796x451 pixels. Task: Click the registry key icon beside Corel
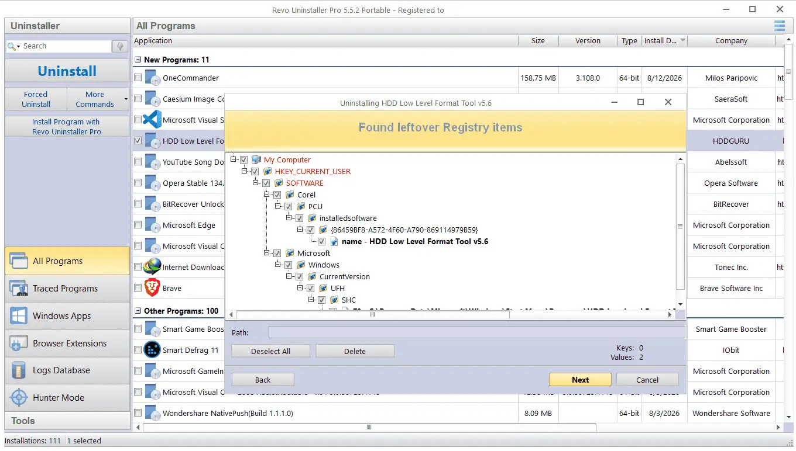[290, 195]
